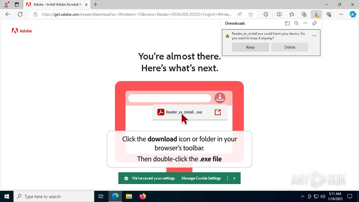The image size is (359, 202).
Task: Refresh the Adobe download page
Action: pyautogui.click(x=20, y=14)
